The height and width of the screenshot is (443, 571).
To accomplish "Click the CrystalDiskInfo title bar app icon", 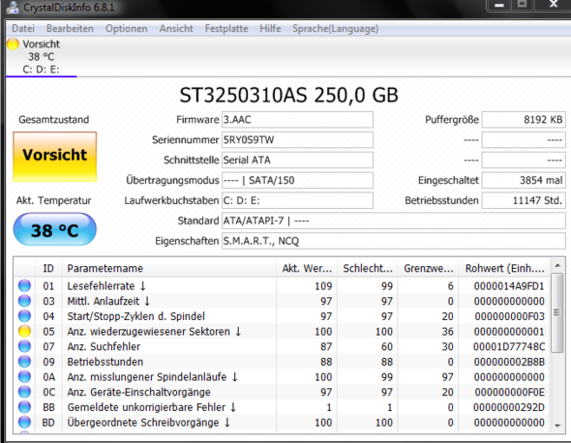I will tap(12, 8).
